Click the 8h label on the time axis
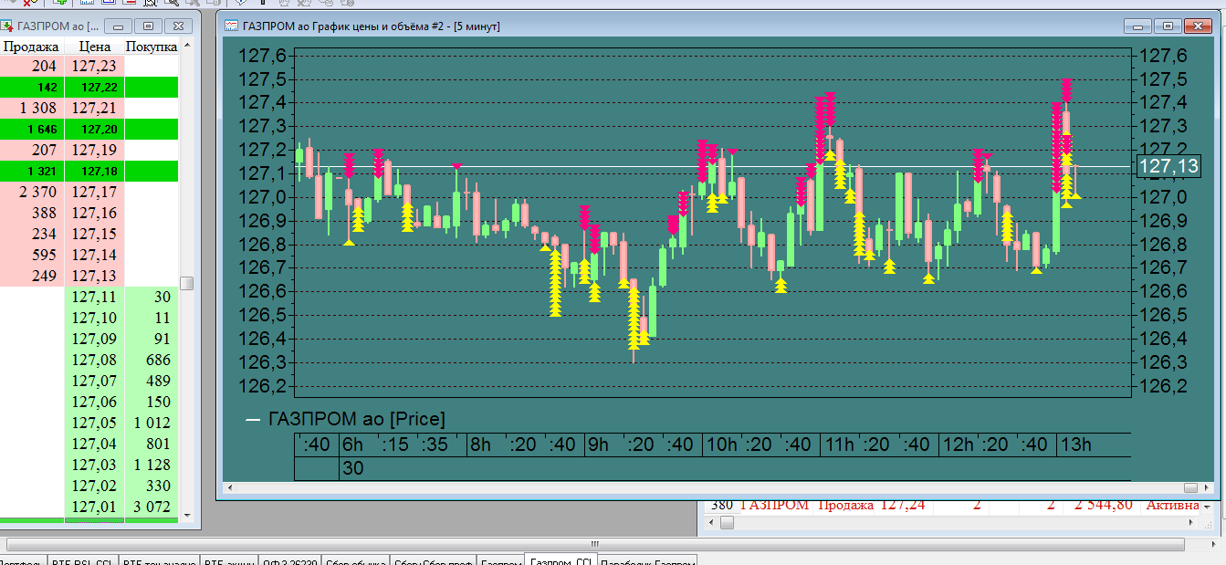Viewport: 1226px width, 565px height. (480, 445)
